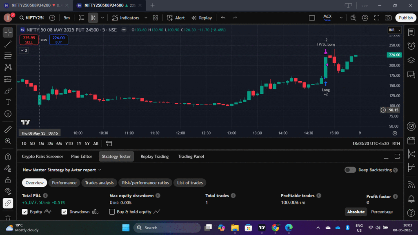Open the Indicators dialog
The image size is (418, 235).
tap(126, 18)
